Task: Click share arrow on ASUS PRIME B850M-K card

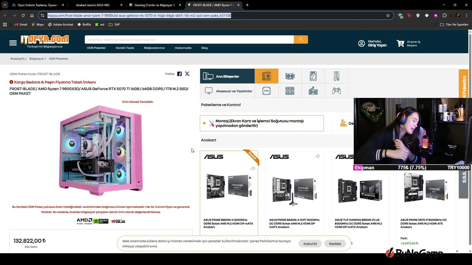Action: point(253,169)
